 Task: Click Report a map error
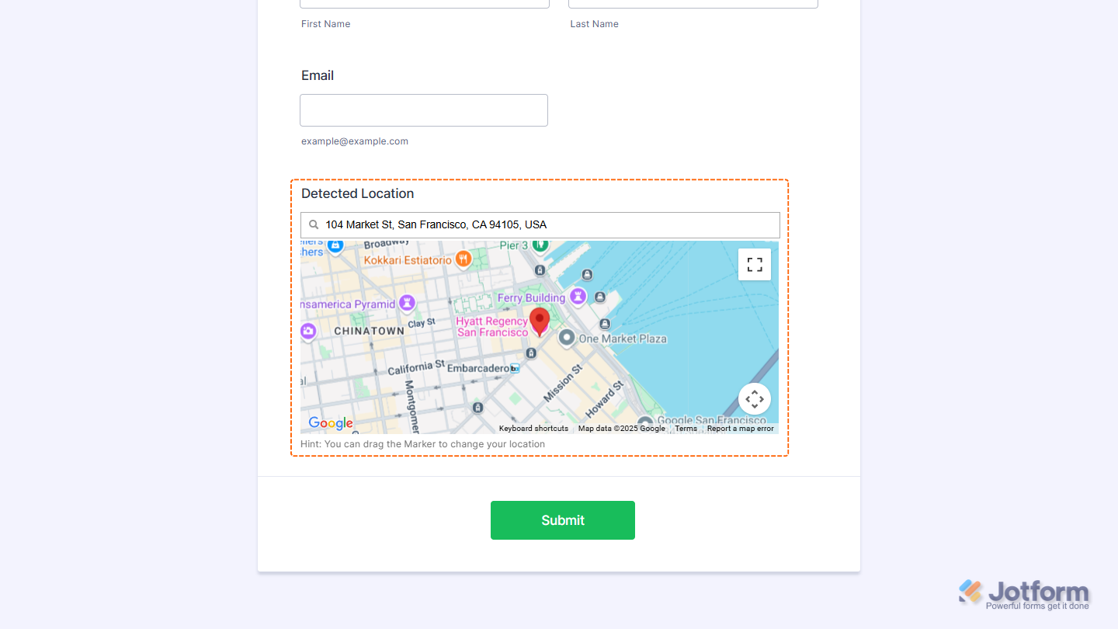(x=740, y=428)
